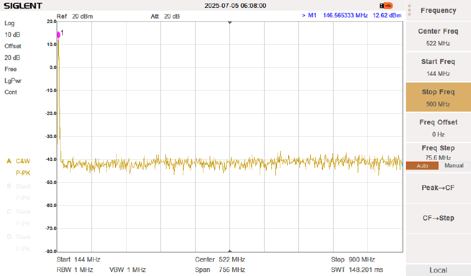The image size is (471, 276).
Task: Open the Freq Offset 0 Hz setting
Action: coord(438,127)
